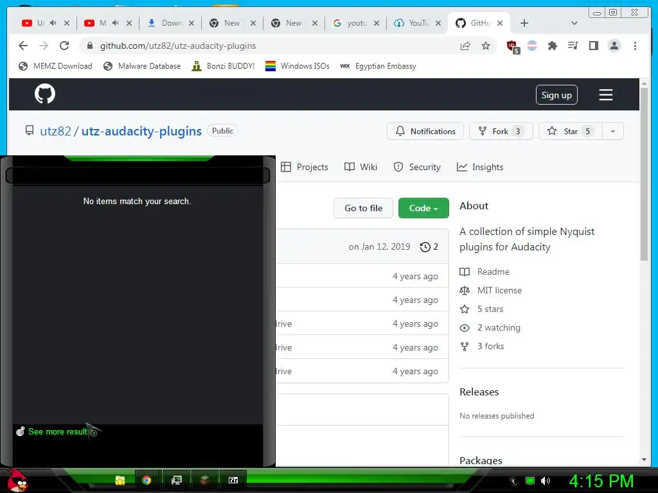Open the MEMZ Download bookmark
658x493 pixels.
point(55,66)
